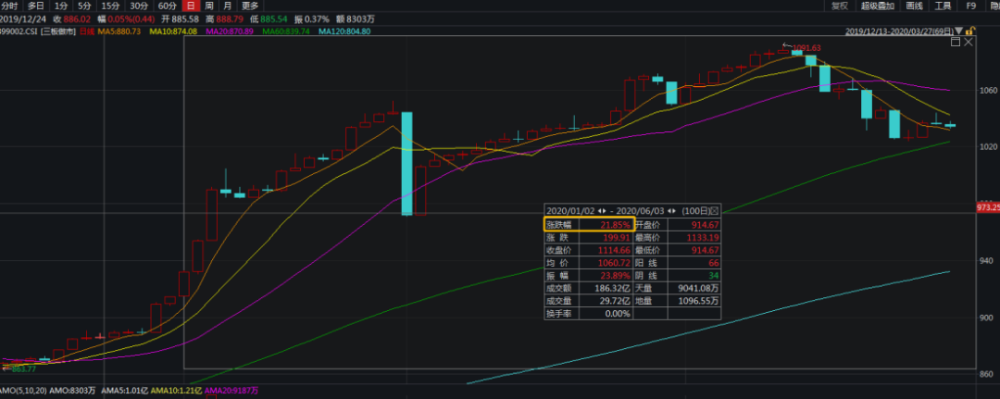
Task: Select the 月 monthly period tab
Action: point(227,6)
